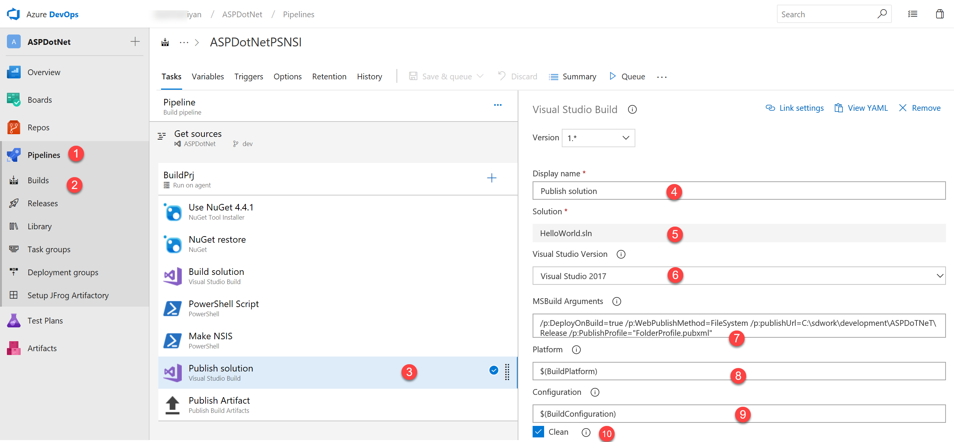Open Visual Studio 2017 version dropdown
The width and height of the screenshot is (954, 442).
(x=739, y=276)
